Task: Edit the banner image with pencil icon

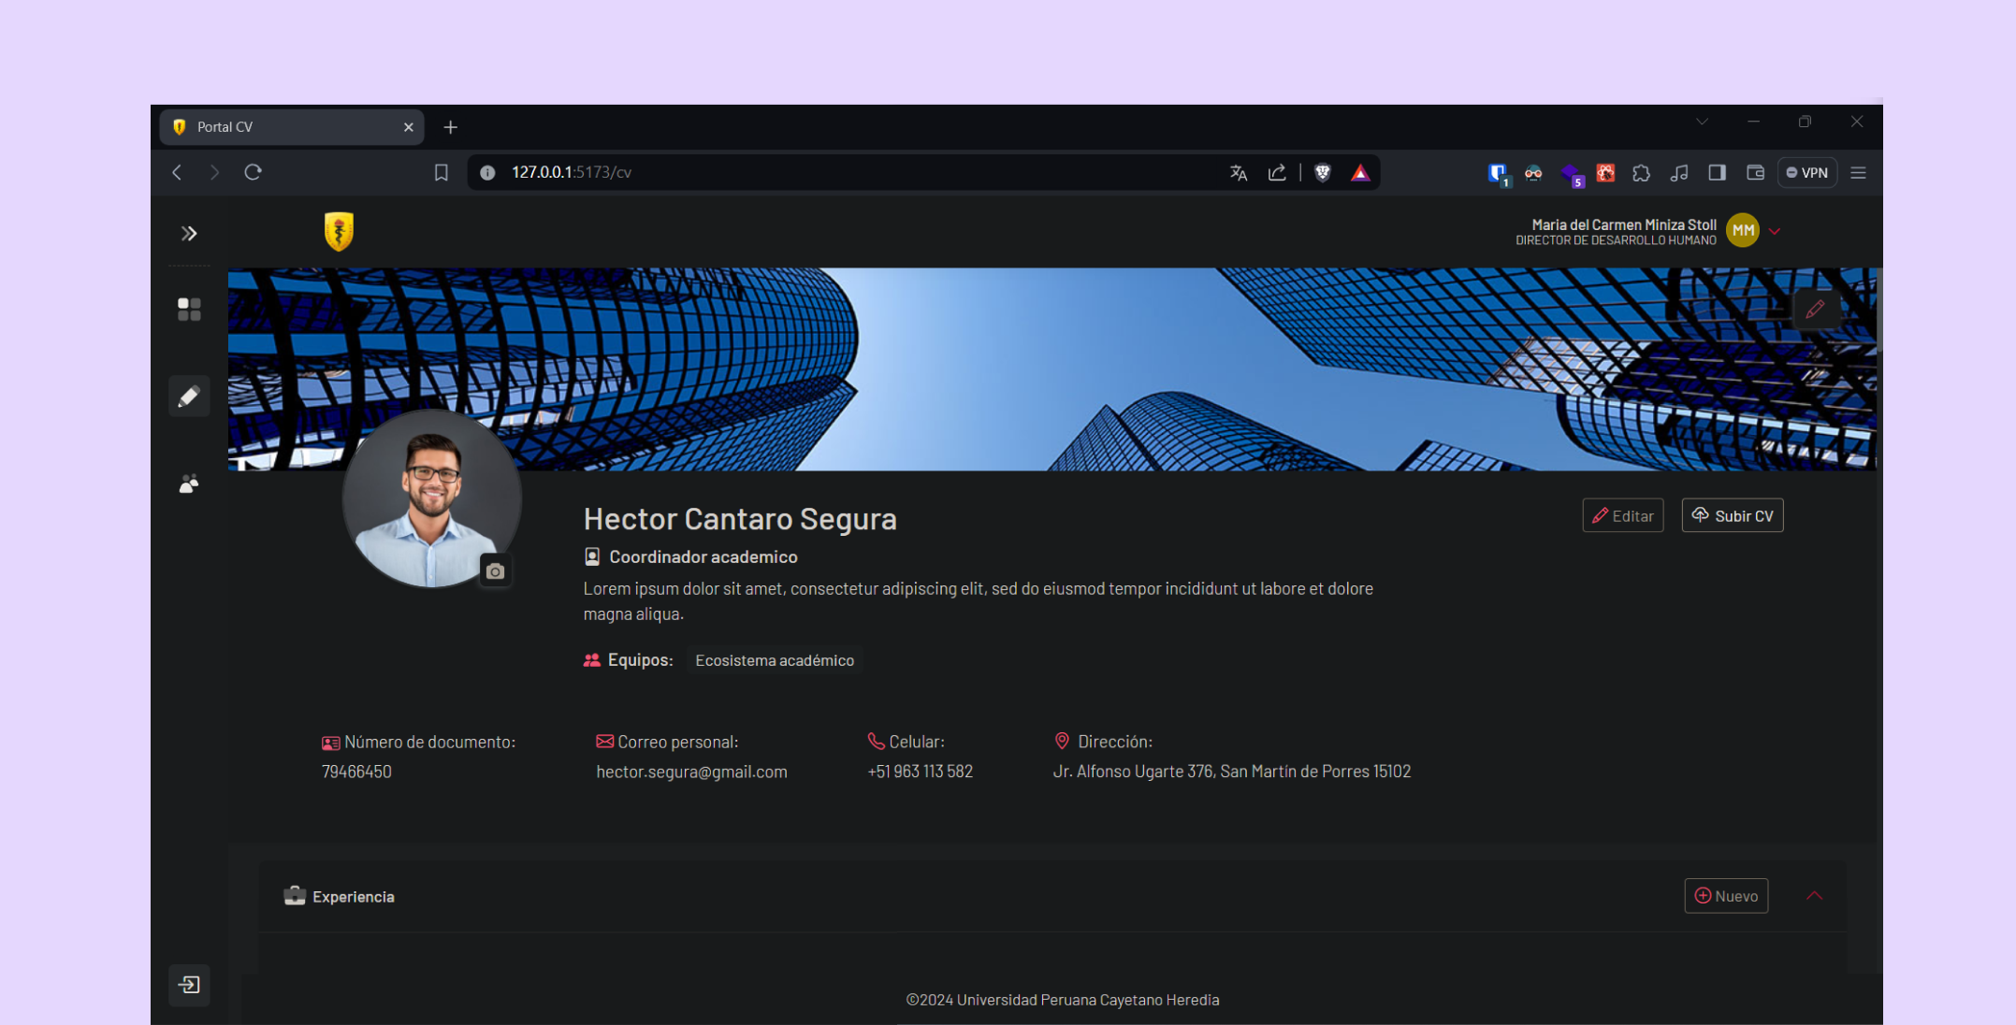Action: point(1815,310)
